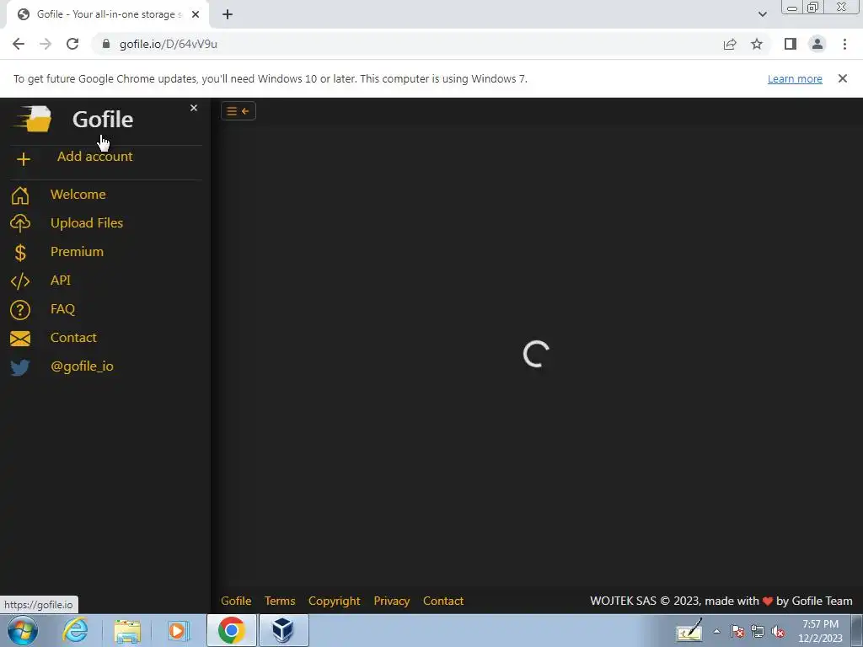The height and width of the screenshot is (647, 863).
Task: Bookmark this page with star icon
Action: [757, 44]
